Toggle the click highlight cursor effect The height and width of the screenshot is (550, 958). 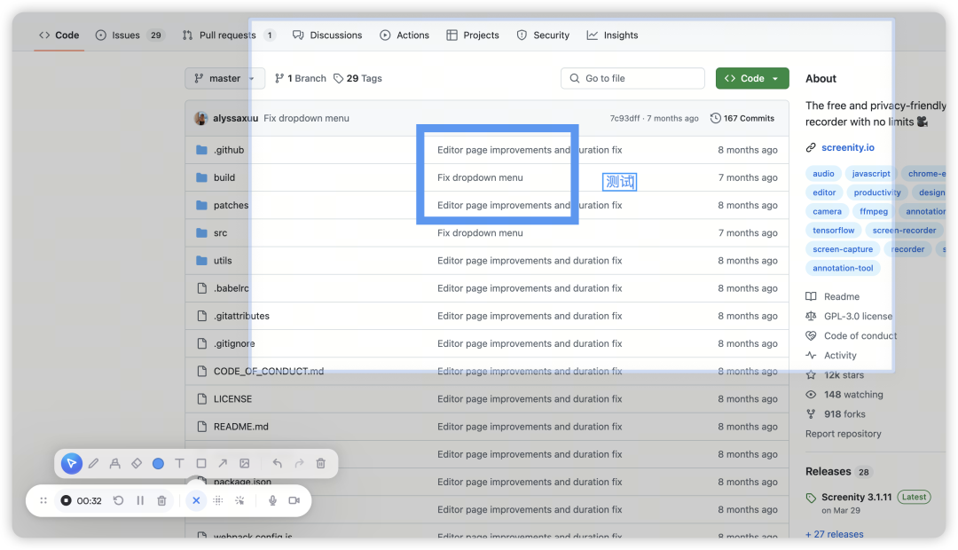tap(239, 500)
